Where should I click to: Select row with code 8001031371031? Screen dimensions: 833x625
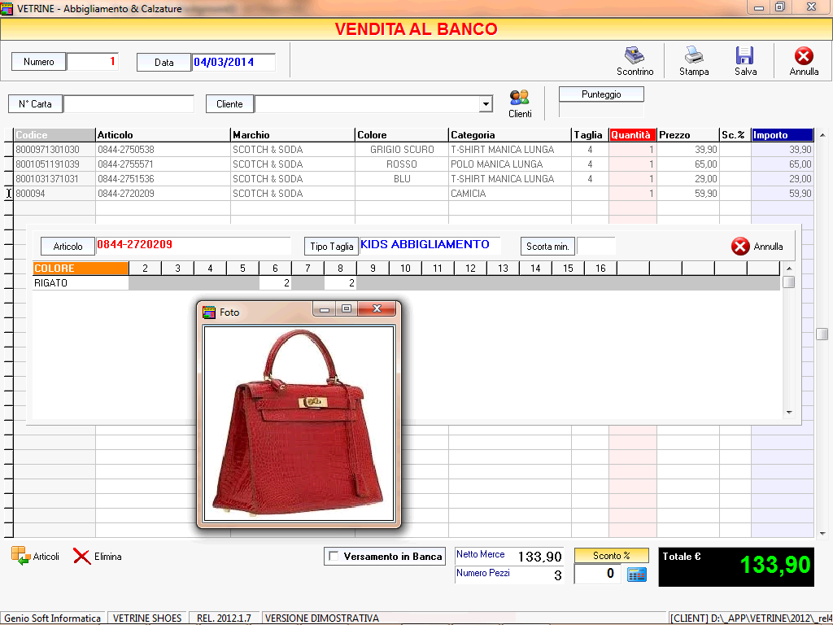point(413,179)
